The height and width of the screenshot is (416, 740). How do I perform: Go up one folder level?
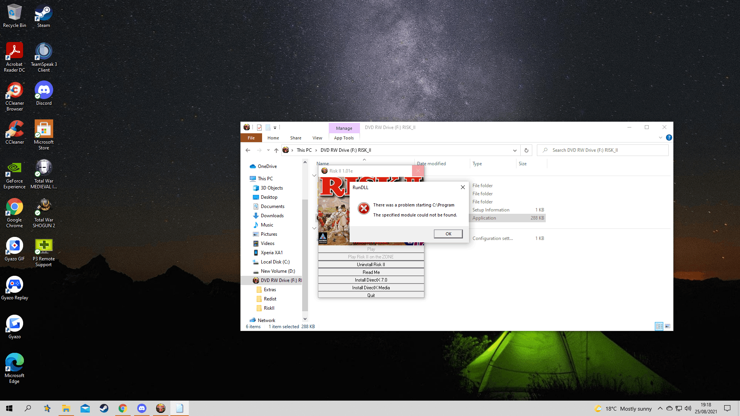(x=276, y=150)
